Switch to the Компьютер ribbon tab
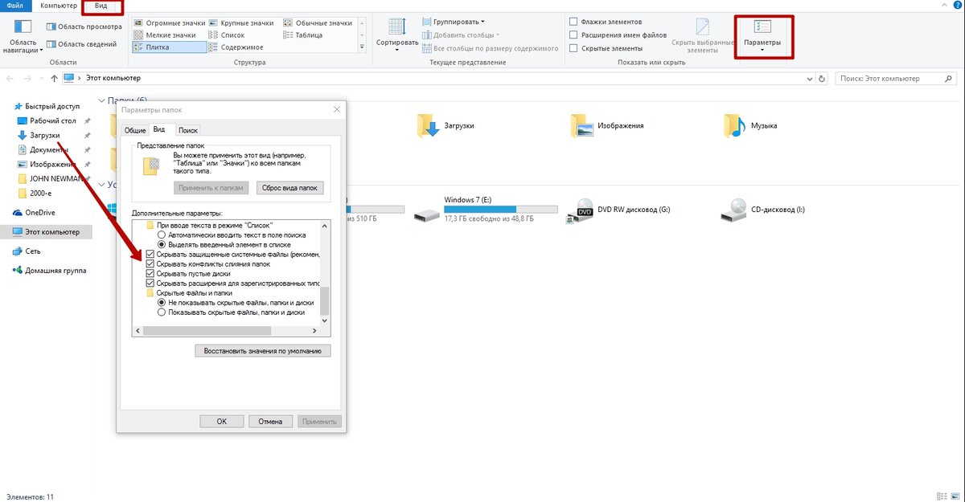Viewport: 965px width, 502px height. [x=59, y=6]
